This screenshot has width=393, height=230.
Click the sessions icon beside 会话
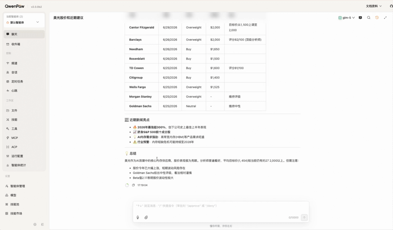8,73
